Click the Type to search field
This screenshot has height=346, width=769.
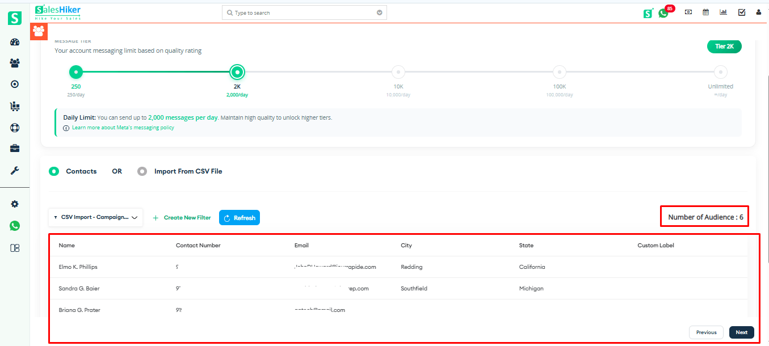301,12
